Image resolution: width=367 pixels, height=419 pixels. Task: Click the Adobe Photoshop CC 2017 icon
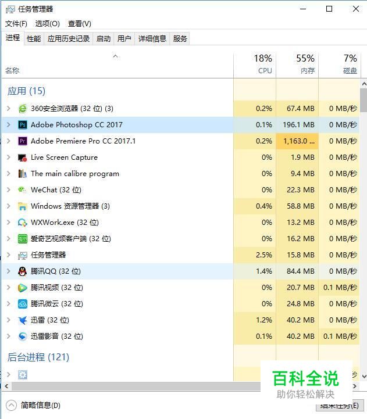coord(23,125)
